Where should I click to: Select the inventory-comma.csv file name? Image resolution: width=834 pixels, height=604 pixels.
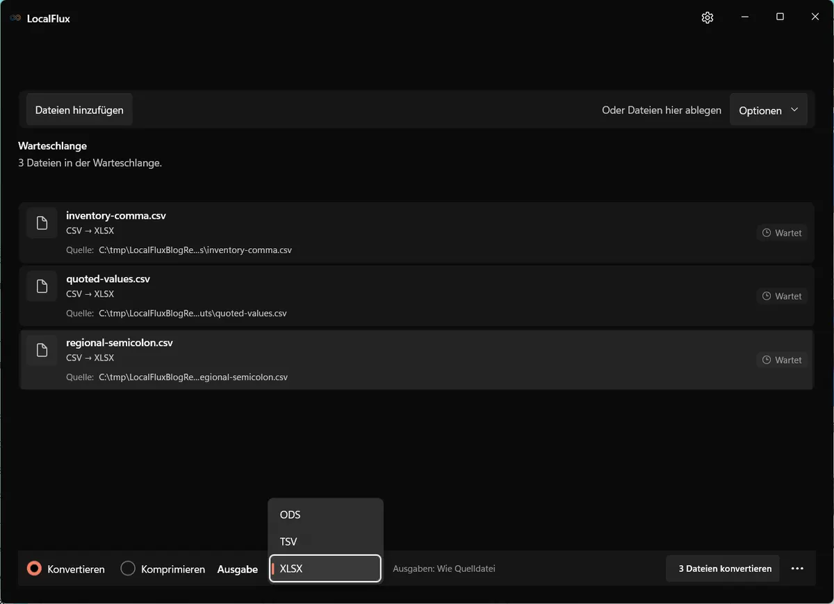click(x=116, y=215)
